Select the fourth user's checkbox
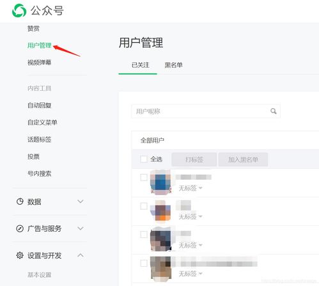Image resolution: width=319 pixels, height=286 pixels. click(x=144, y=263)
